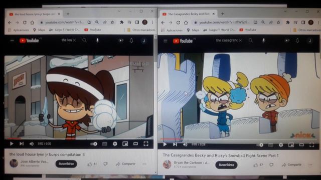Open subtitles option in right player
The width and height of the screenshot is (321, 180).
pyautogui.click(x=271, y=145)
